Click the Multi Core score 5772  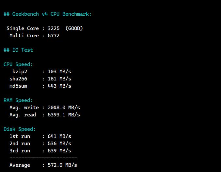click(x=54, y=36)
